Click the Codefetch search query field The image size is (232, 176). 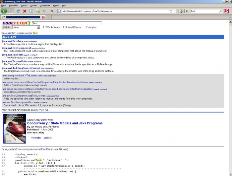pyautogui.click(x=67, y=23)
